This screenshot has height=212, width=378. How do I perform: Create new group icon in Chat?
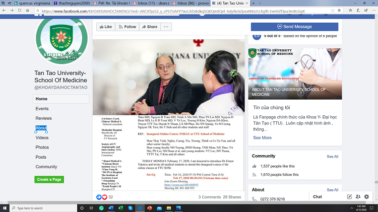[358, 196]
